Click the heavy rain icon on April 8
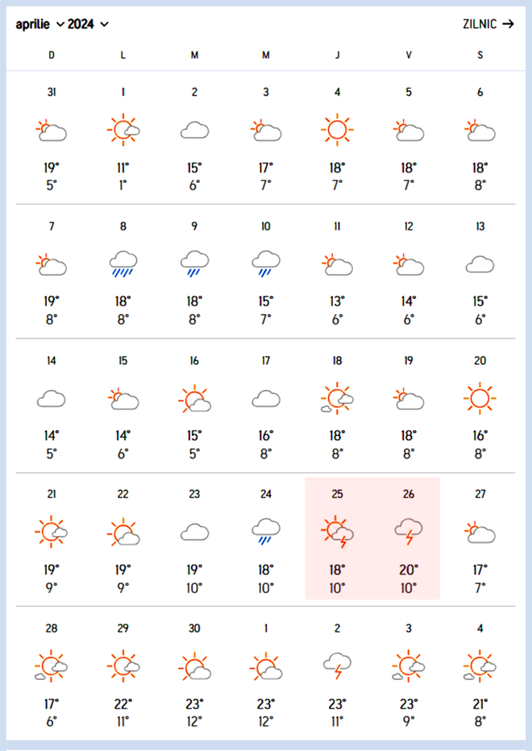This screenshot has width=532, height=751. click(123, 264)
